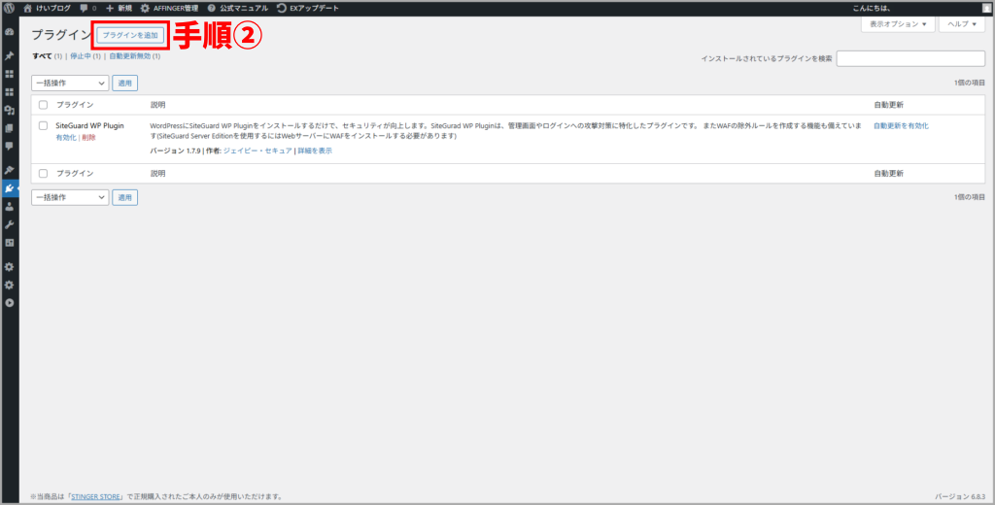Click the comments bubble icon in admin bar
The image size is (995, 505).
(x=85, y=8)
